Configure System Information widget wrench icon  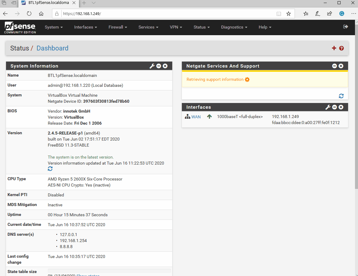tap(152, 66)
